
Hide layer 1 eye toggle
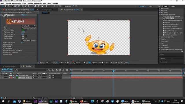1,75
